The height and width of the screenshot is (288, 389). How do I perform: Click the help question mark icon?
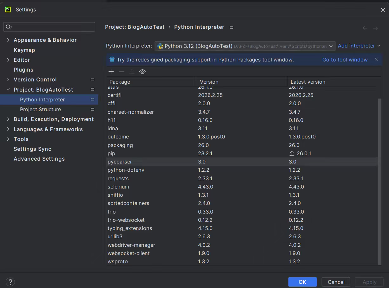point(10,282)
